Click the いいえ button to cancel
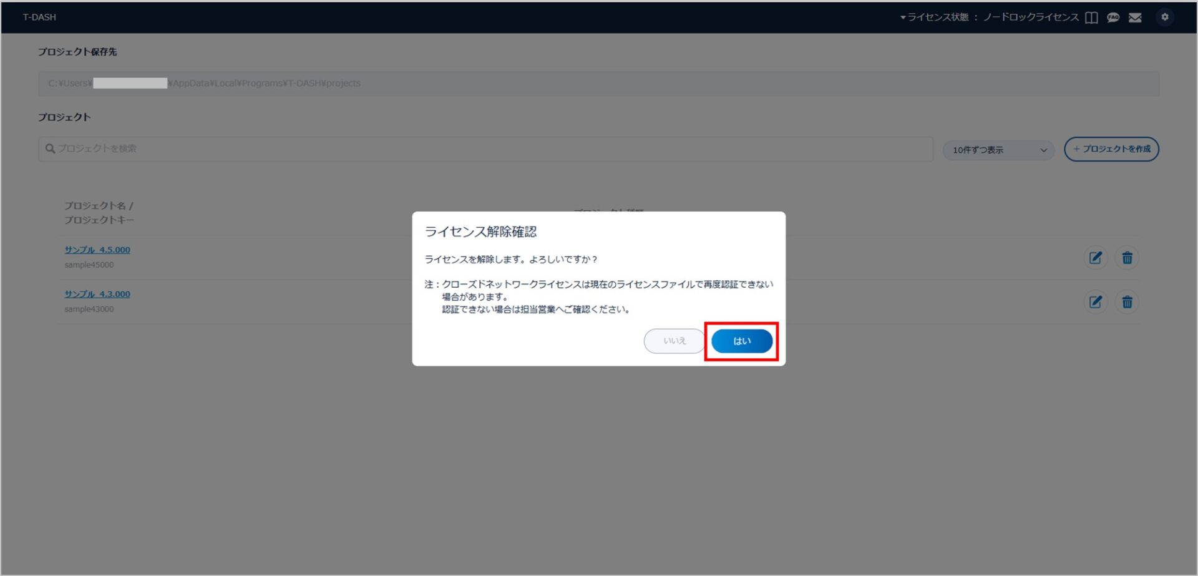The width and height of the screenshot is (1198, 576). (x=674, y=341)
